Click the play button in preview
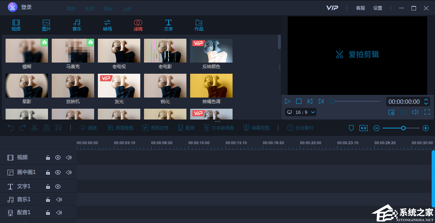 pyautogui.click(x=288, y=101)
